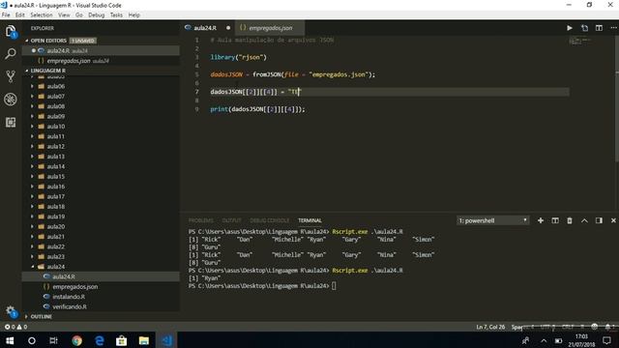The height and width of the screenshot is (348, 619).
Task: Select the Terminal panel tab
Action: [309, 220]
